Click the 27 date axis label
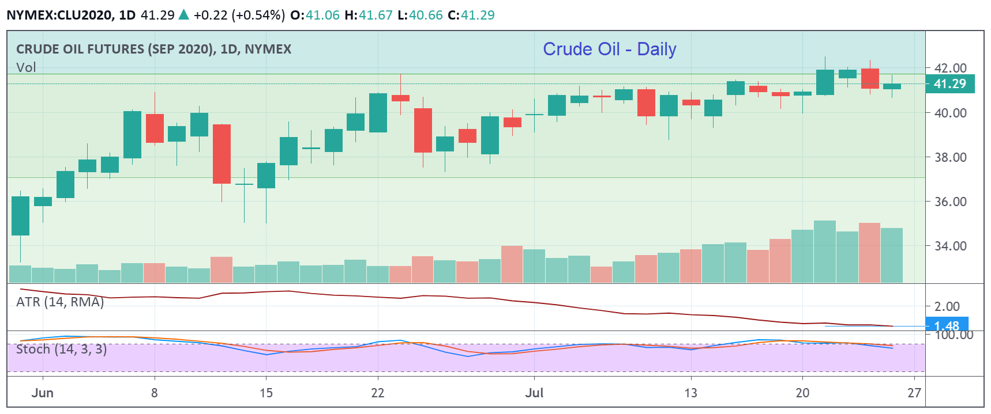Screen dimensions: 991x414 [914, 393]
